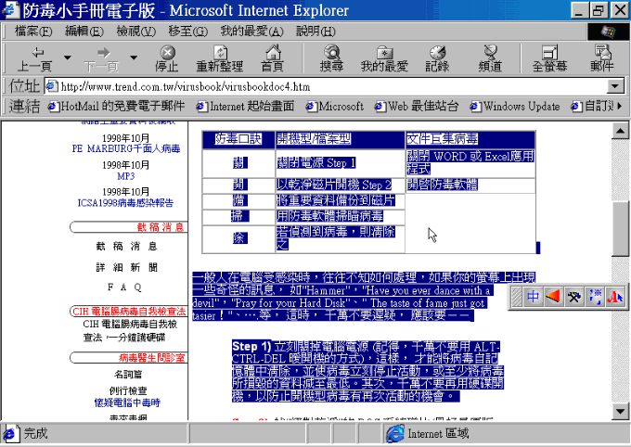This screenshot has width=631, height=447.
Task: Go to Home (首頁) page
Action: (x=273, y=58)
